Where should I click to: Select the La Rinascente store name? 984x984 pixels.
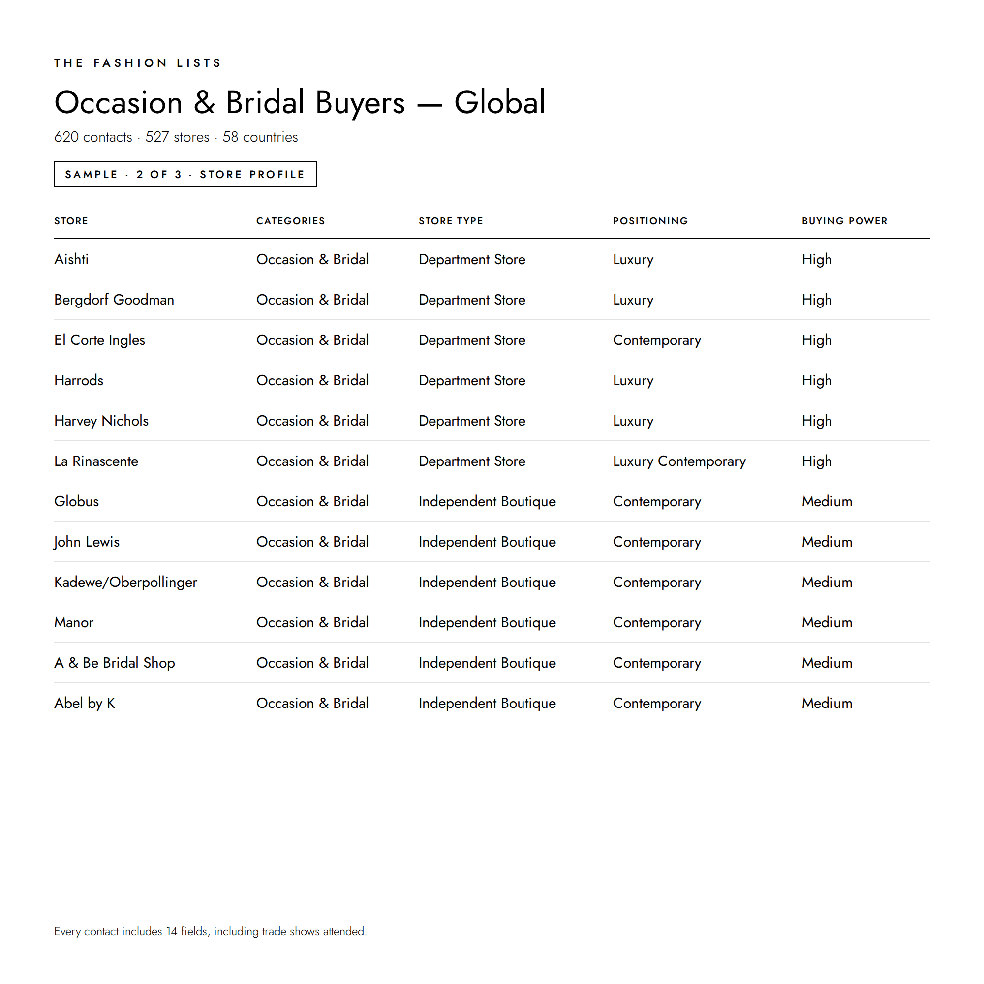[x=96, y=461]
